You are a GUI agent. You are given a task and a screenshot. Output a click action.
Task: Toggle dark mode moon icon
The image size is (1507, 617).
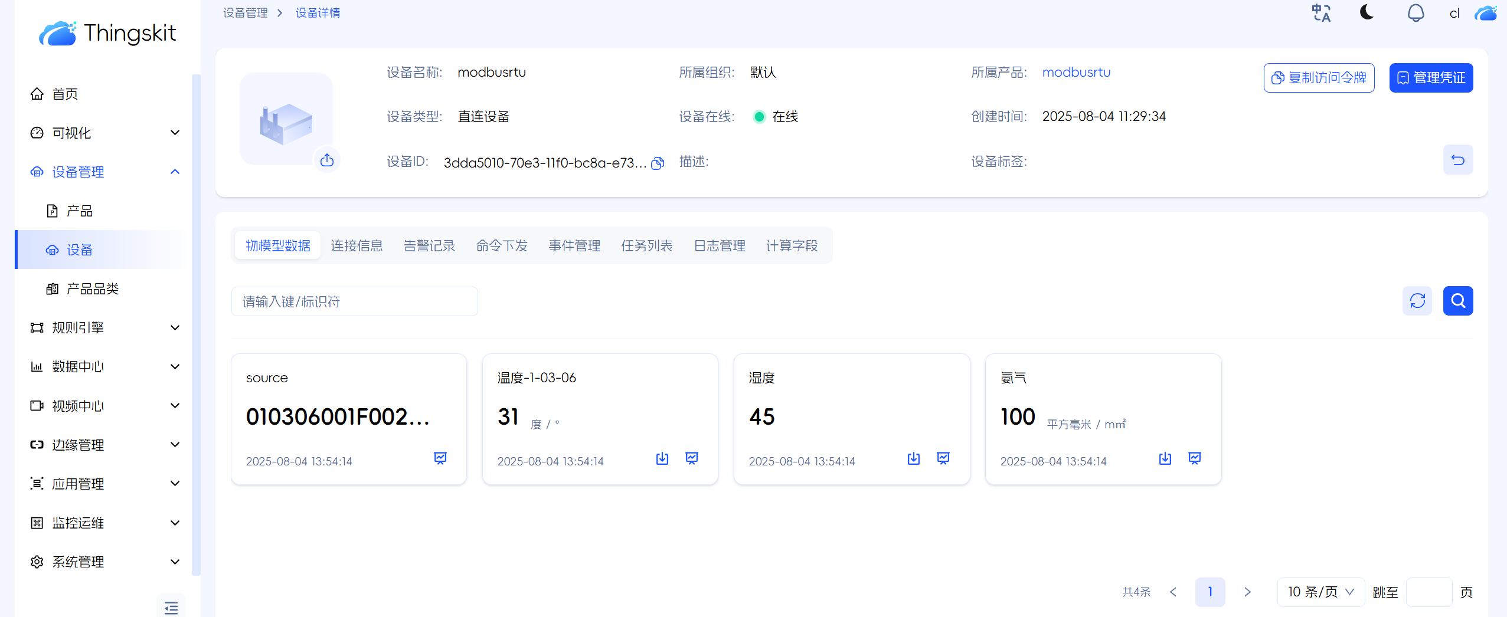point(1367,12)
